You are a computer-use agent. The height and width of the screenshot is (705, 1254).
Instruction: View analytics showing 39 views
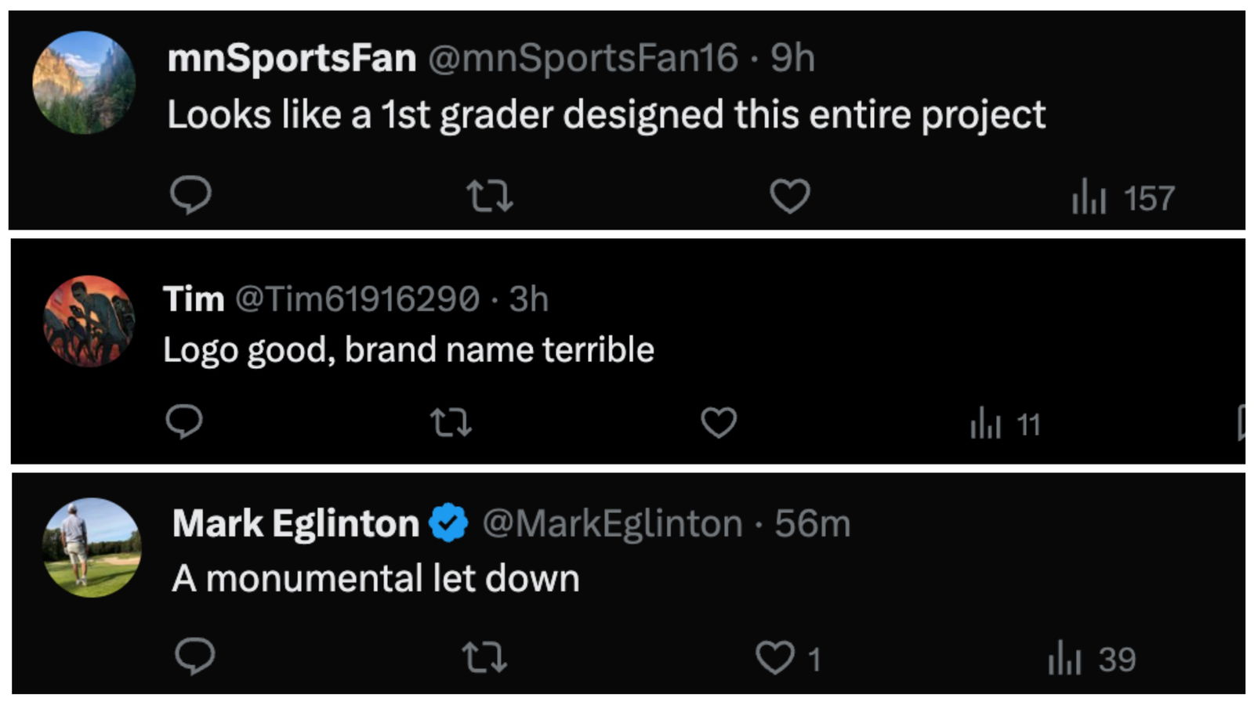tap(1092, 659)
